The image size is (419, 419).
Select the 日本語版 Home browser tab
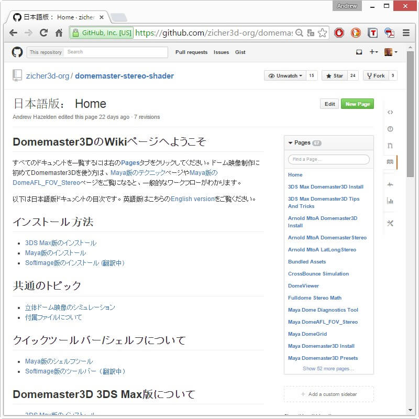click(x=59, y=17)
